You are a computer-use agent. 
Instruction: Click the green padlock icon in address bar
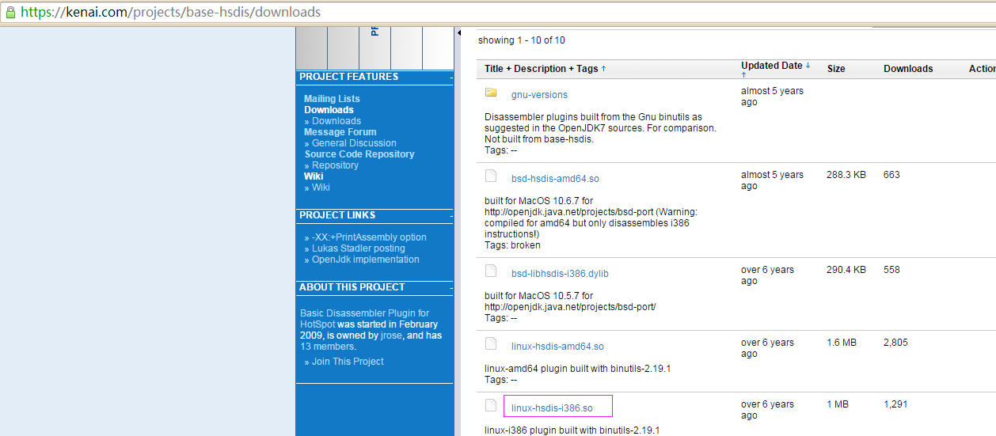point(10,12)
